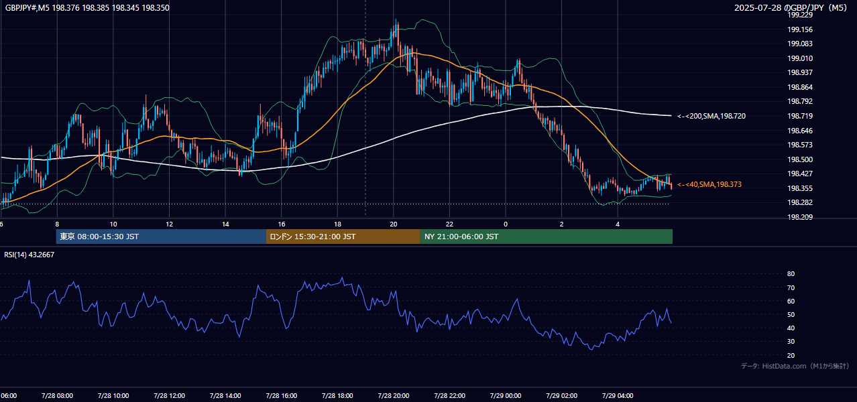Click price axis label 199.229

800,15
